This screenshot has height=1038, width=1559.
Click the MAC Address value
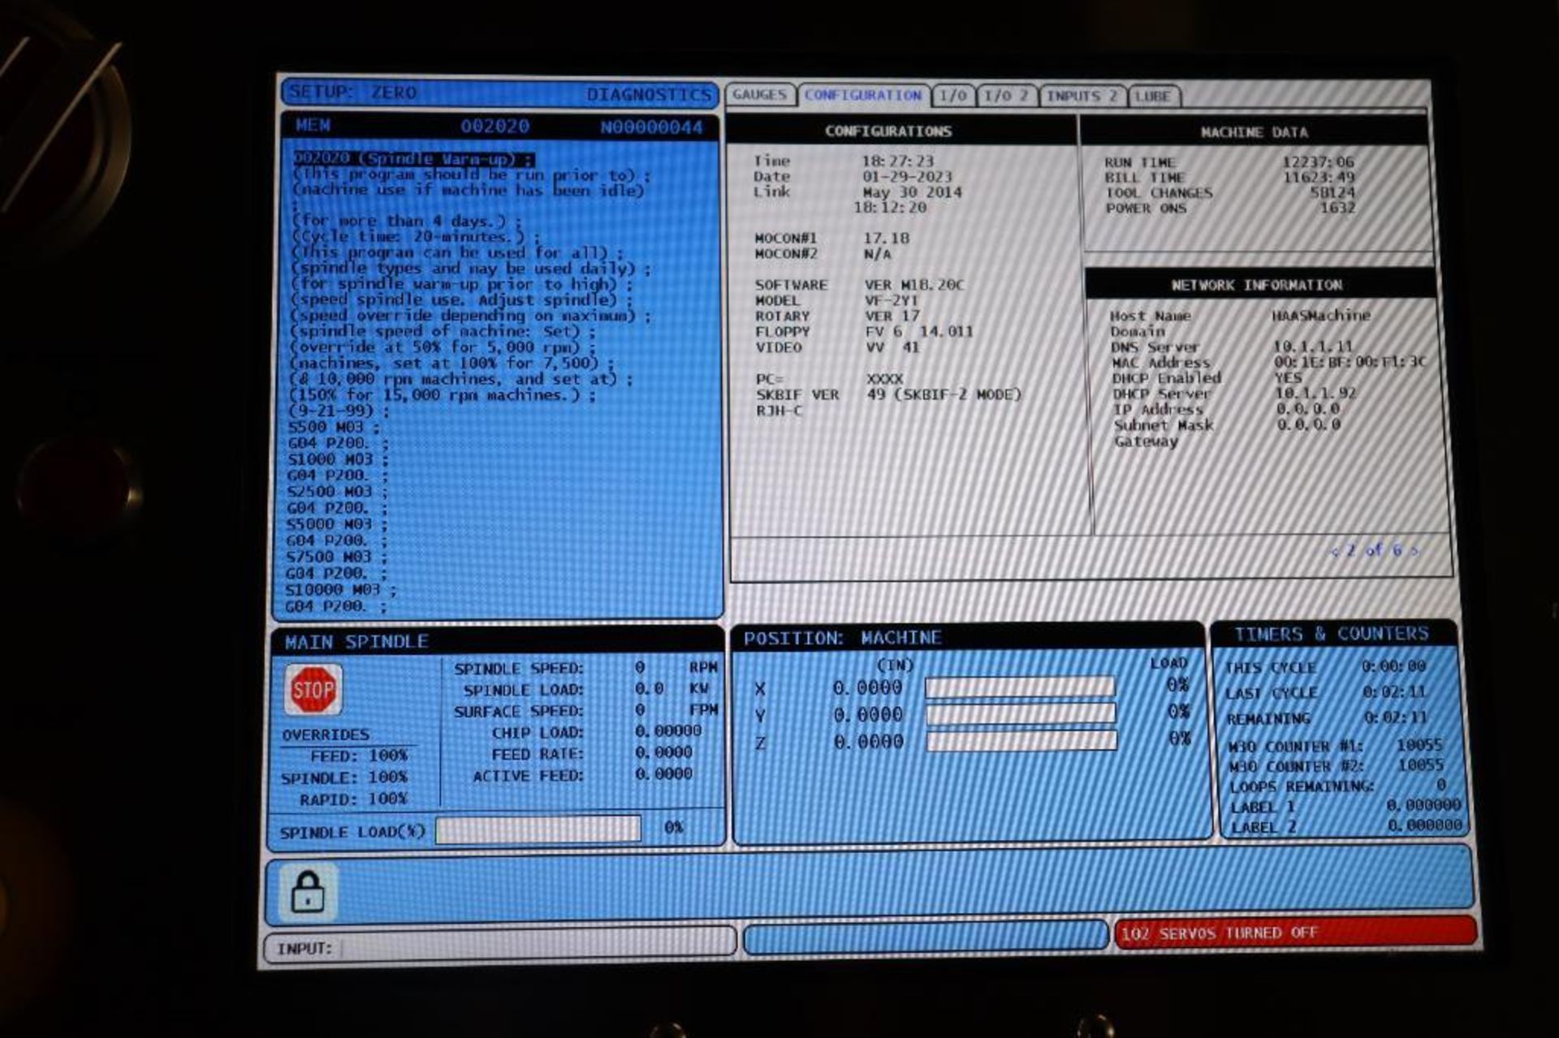1350,362
